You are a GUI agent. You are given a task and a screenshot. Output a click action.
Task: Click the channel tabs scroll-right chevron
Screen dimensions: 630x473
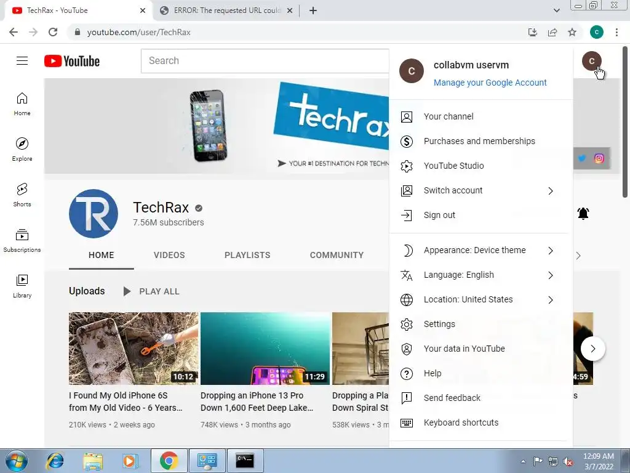[578, 256]
